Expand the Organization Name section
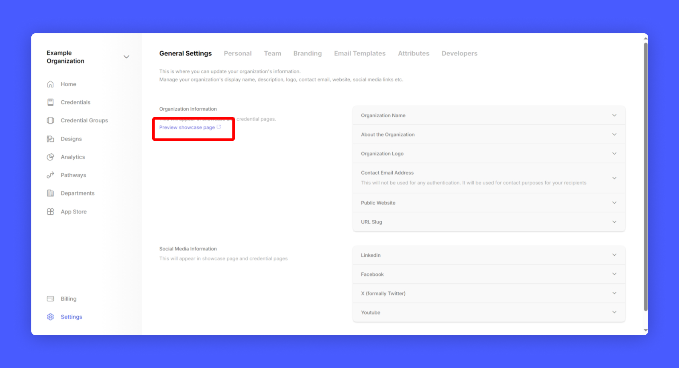 [x=614, y=116]
